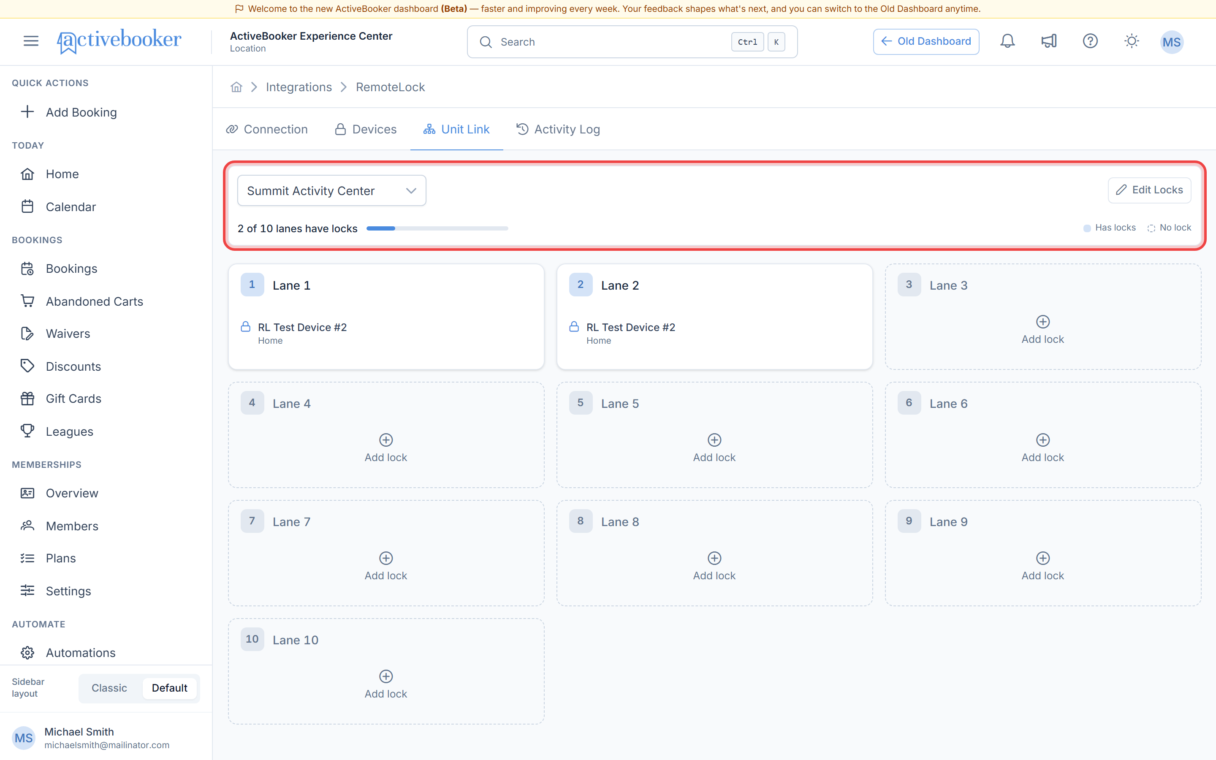Open the notifications bell
Viewport: 1216px width, 760px height.
click(x=1007, y=41)
